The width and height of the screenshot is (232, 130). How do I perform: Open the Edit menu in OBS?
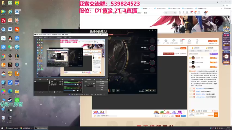tap(41, 37)
